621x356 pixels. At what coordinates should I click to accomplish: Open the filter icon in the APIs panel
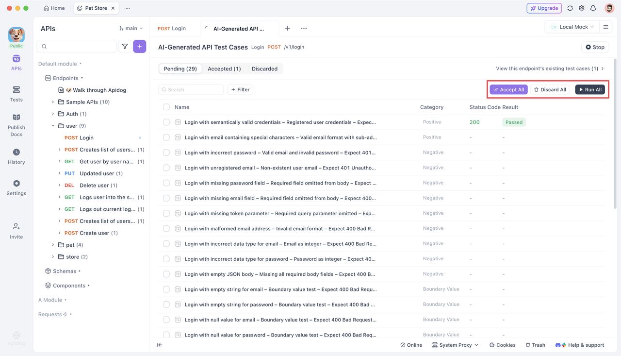click(125, 46)
